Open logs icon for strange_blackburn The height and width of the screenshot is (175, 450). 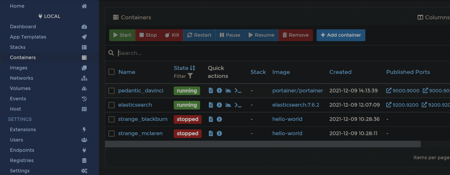211,119
